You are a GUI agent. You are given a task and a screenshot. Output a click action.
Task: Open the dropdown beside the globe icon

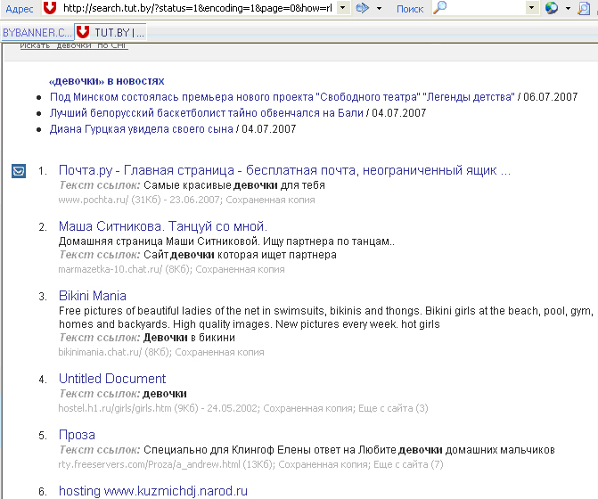tap(568, 8)
